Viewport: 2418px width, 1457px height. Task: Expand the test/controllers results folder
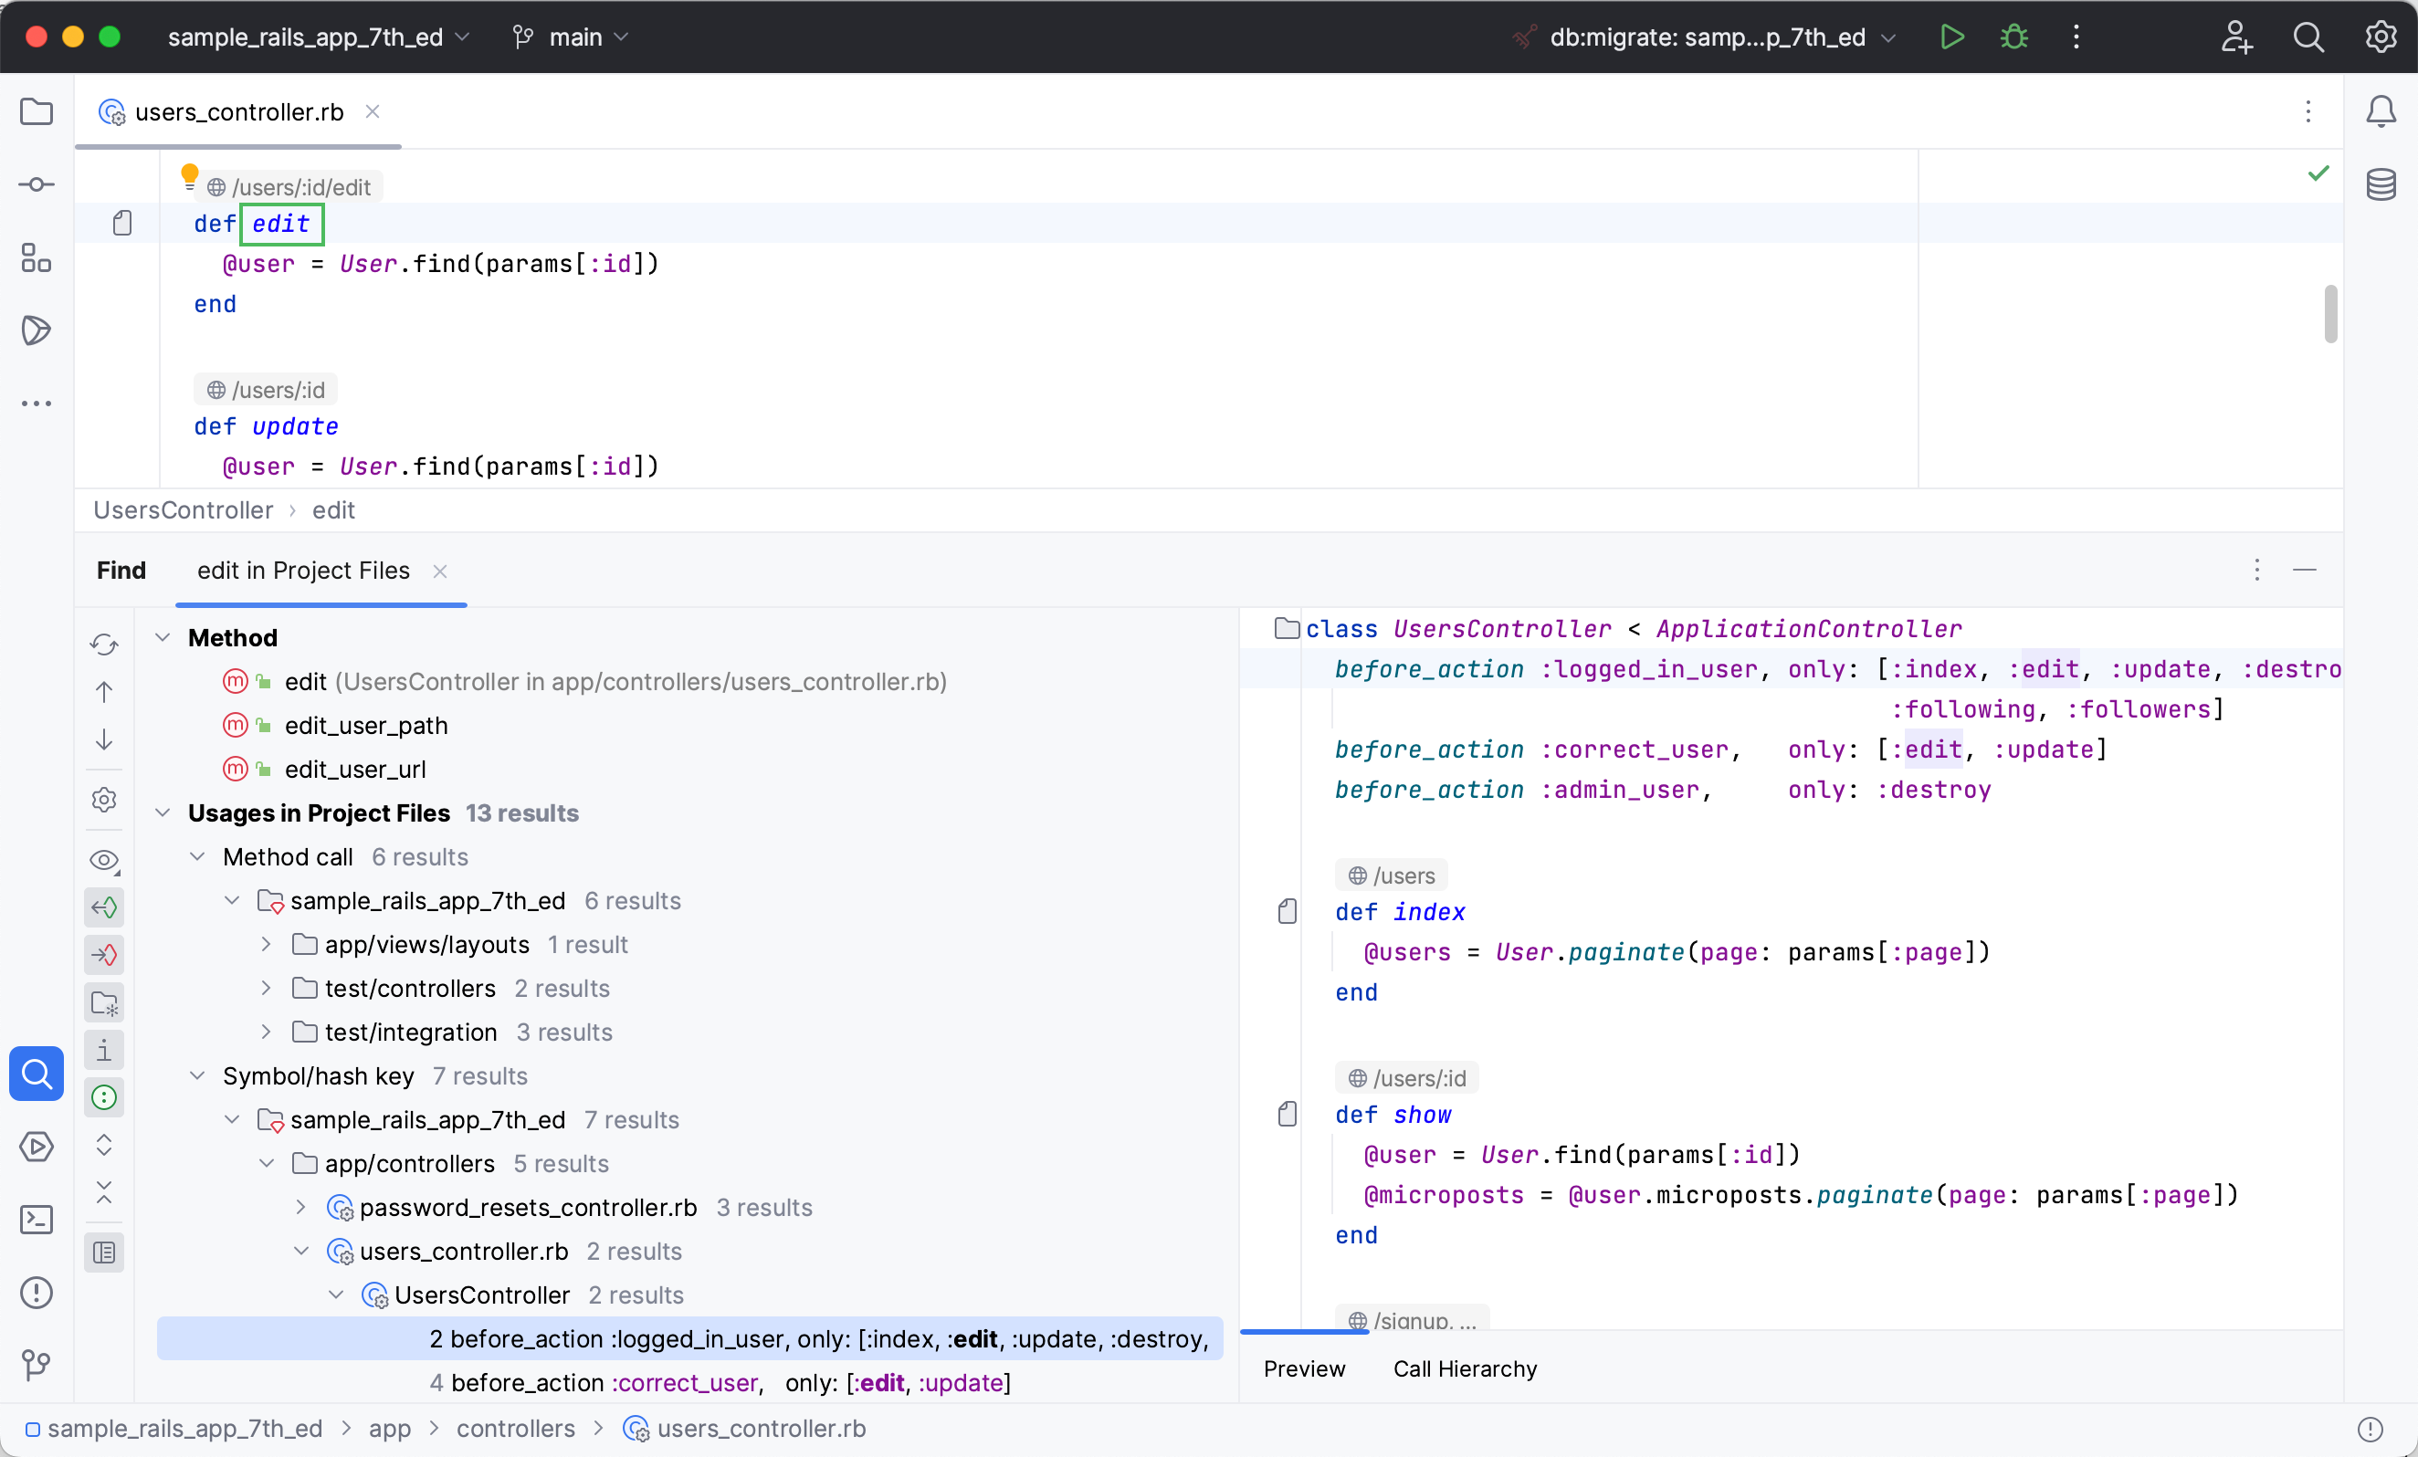(266, 988)
